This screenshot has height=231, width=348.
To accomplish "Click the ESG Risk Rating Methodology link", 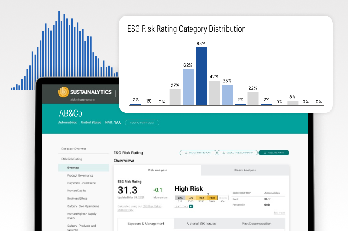I will coord(139,208).
